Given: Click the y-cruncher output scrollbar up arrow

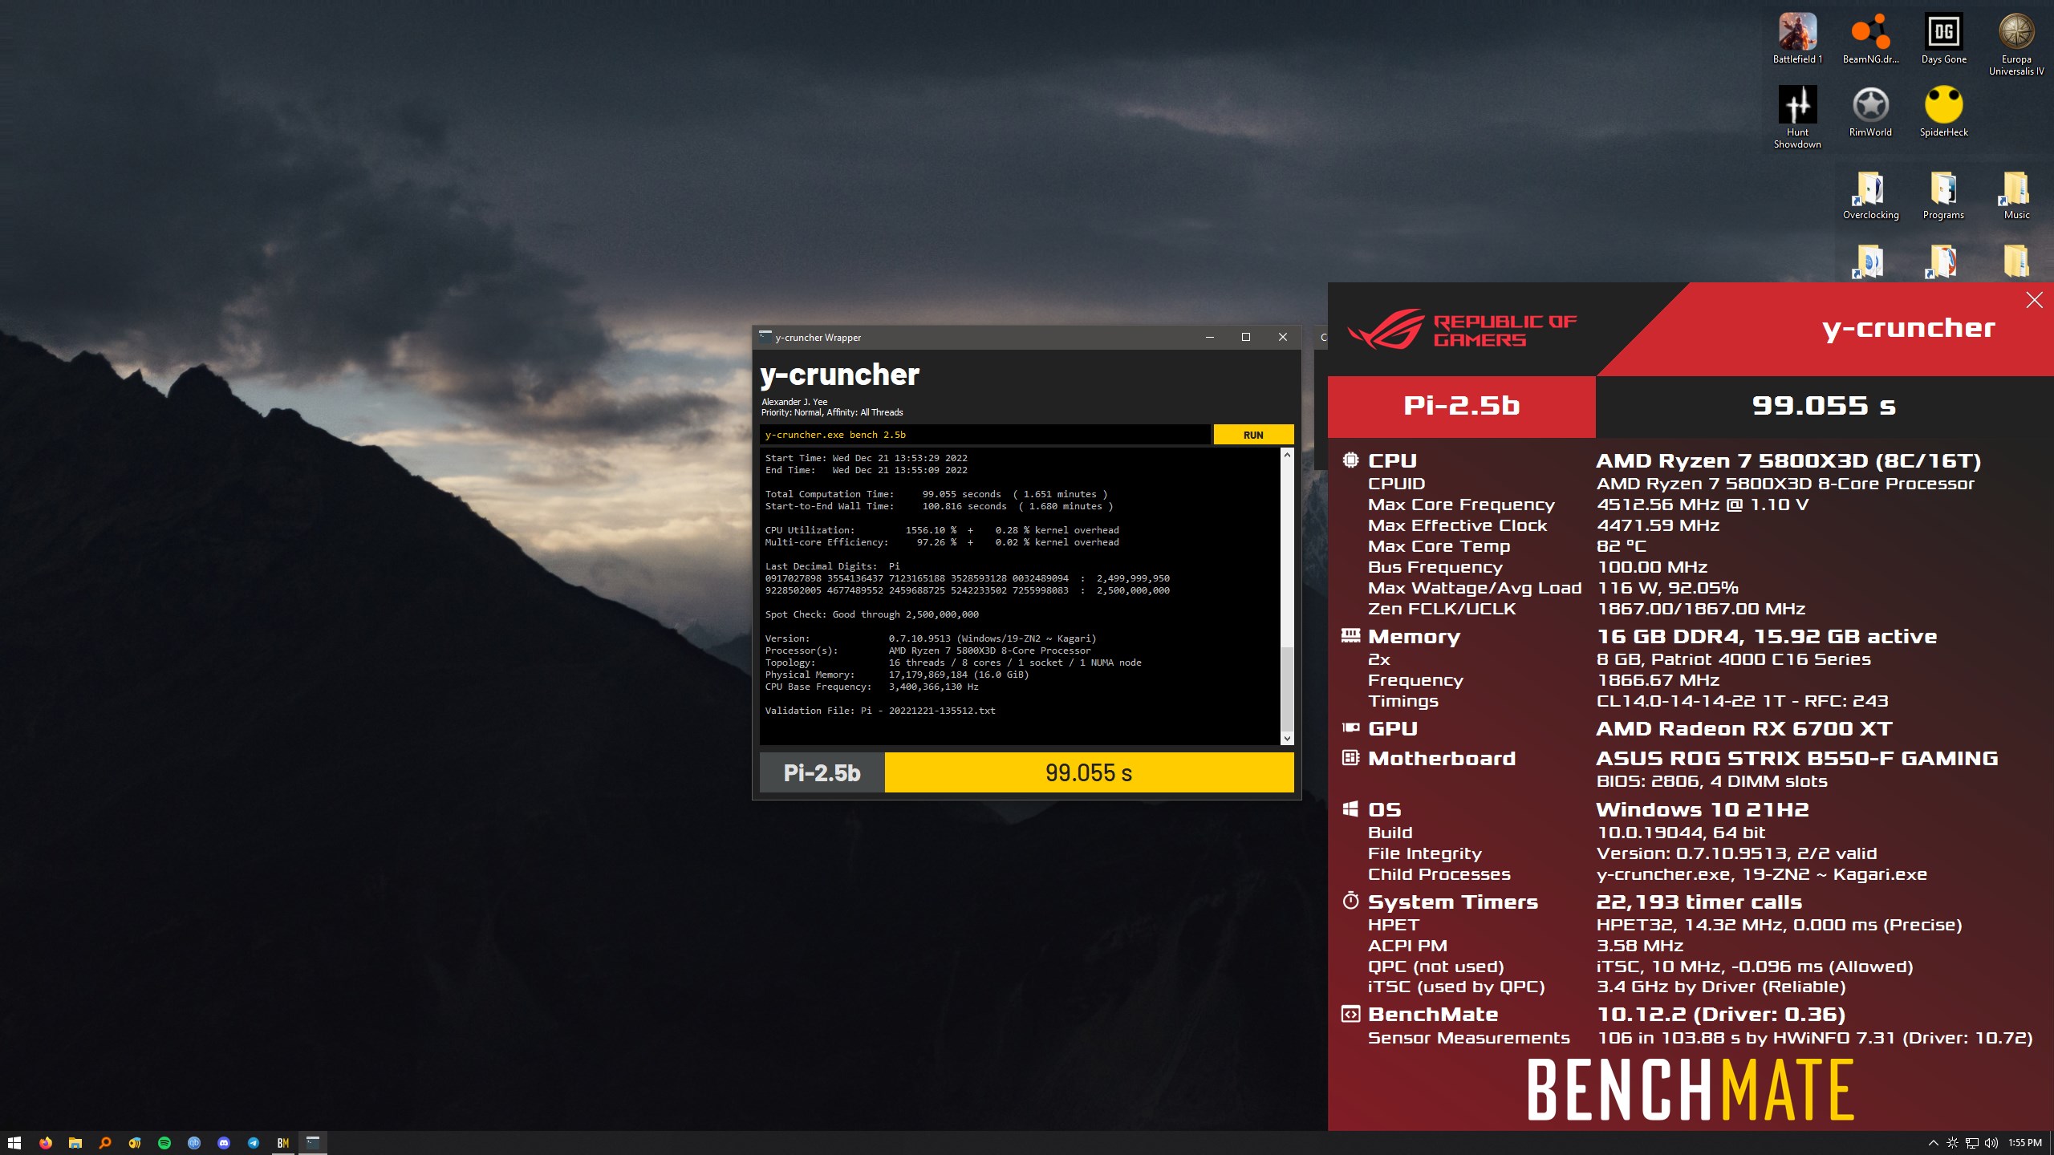Looking at the screenshot, I should click(1287, 455).
